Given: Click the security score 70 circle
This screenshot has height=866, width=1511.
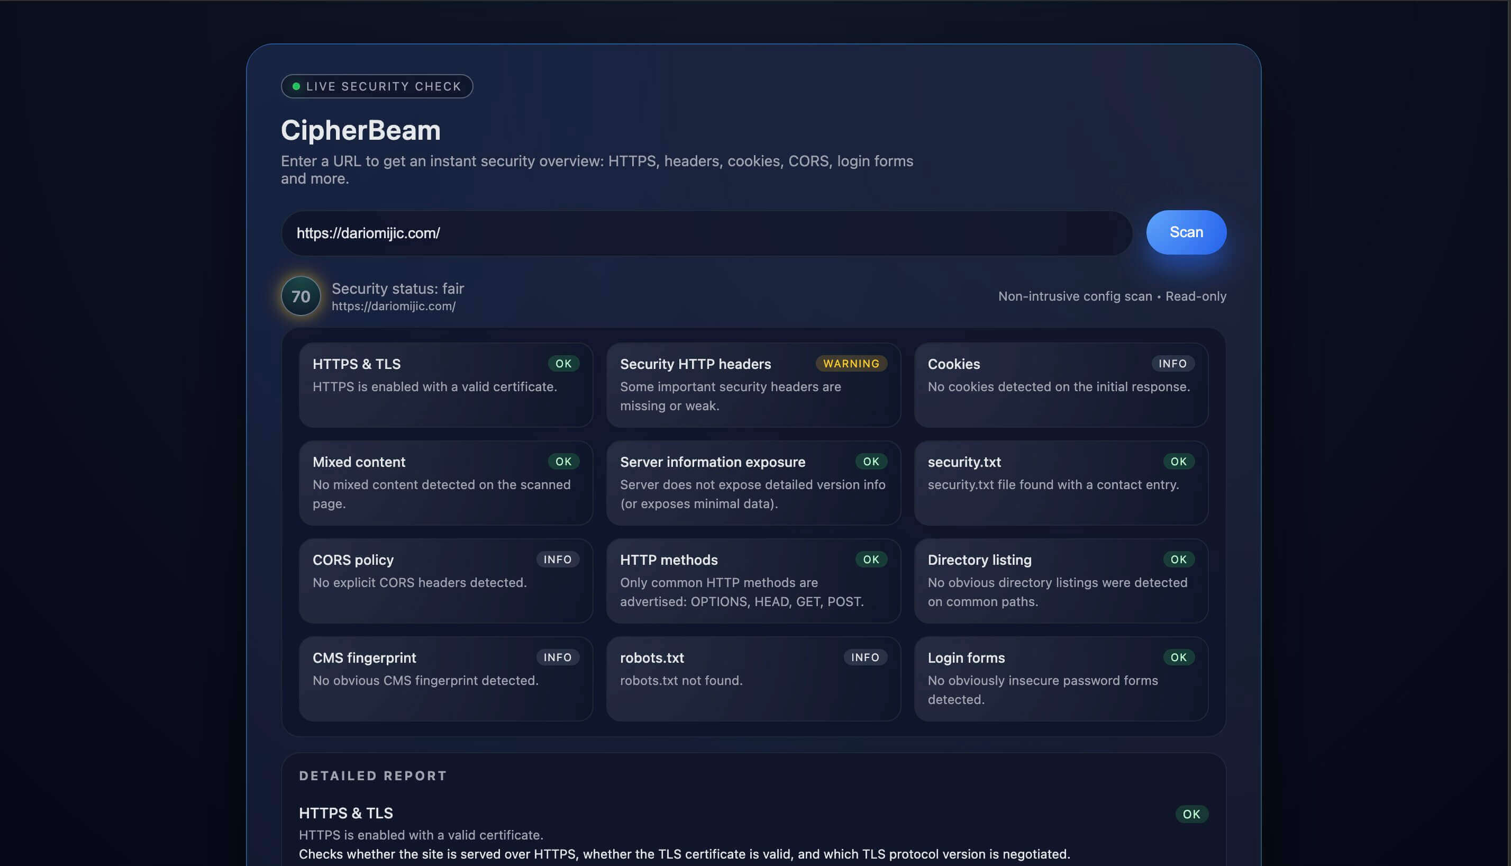Looking at the screenshot, I should 301,295.
